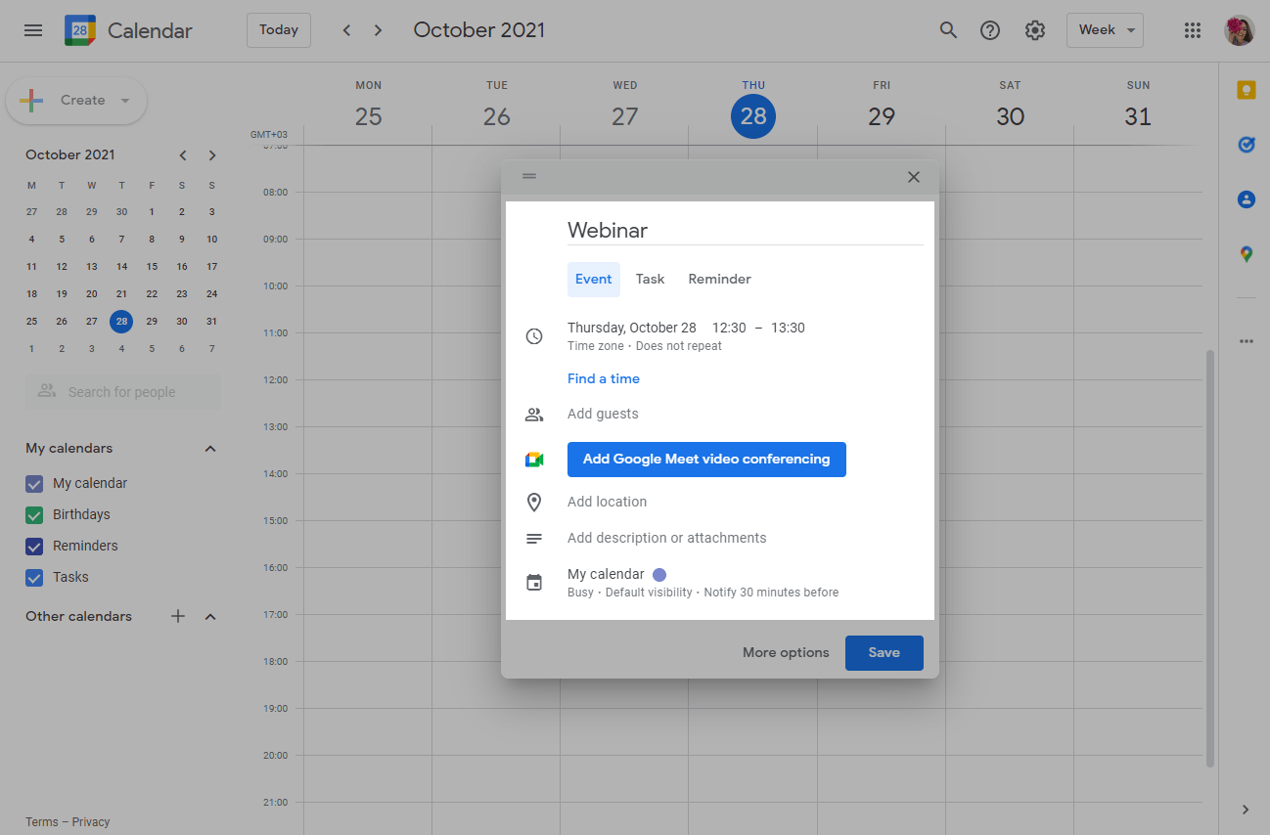
Task: Click the My calendar color circle
Action: point(659,575)
